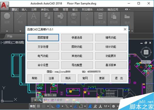Open the Block panel shapes icon

[x=60, y=16]
